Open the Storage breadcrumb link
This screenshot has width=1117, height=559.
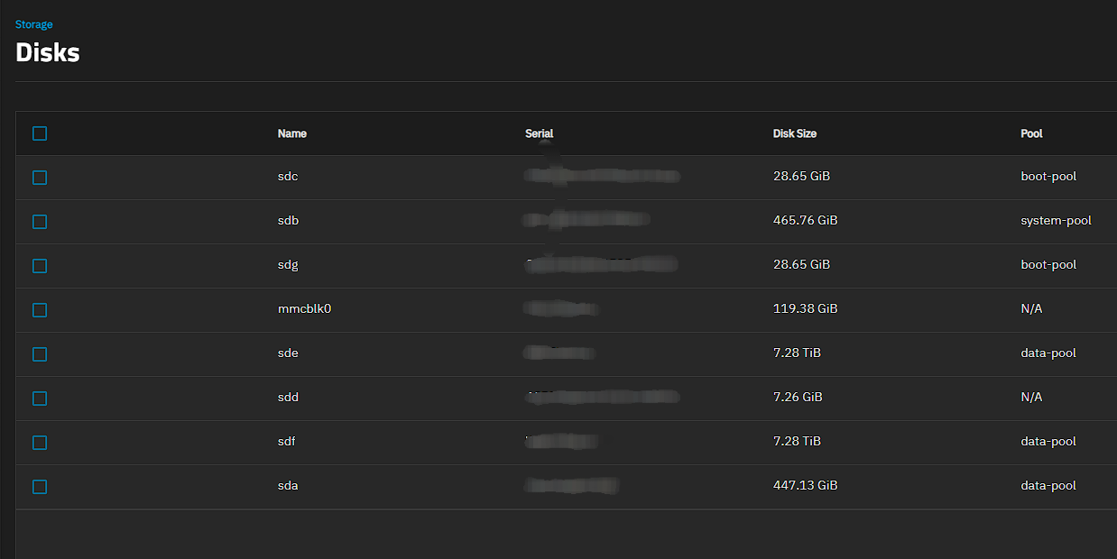[33, 24]
